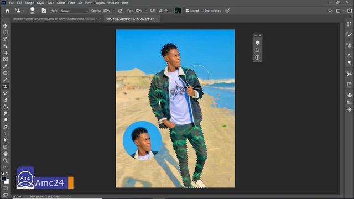This screenshot has width=354, height=199.
Task: Click the Home icon in options bar
Action: coord(7,11)
